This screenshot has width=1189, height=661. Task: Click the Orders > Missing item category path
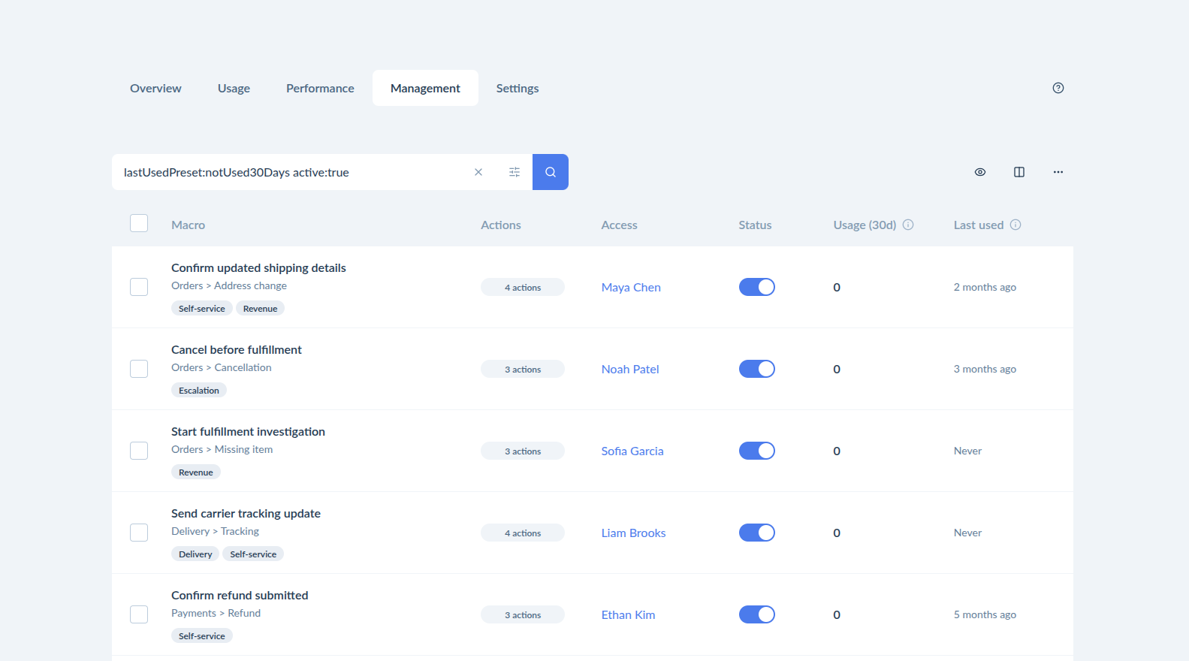(222, 449)
